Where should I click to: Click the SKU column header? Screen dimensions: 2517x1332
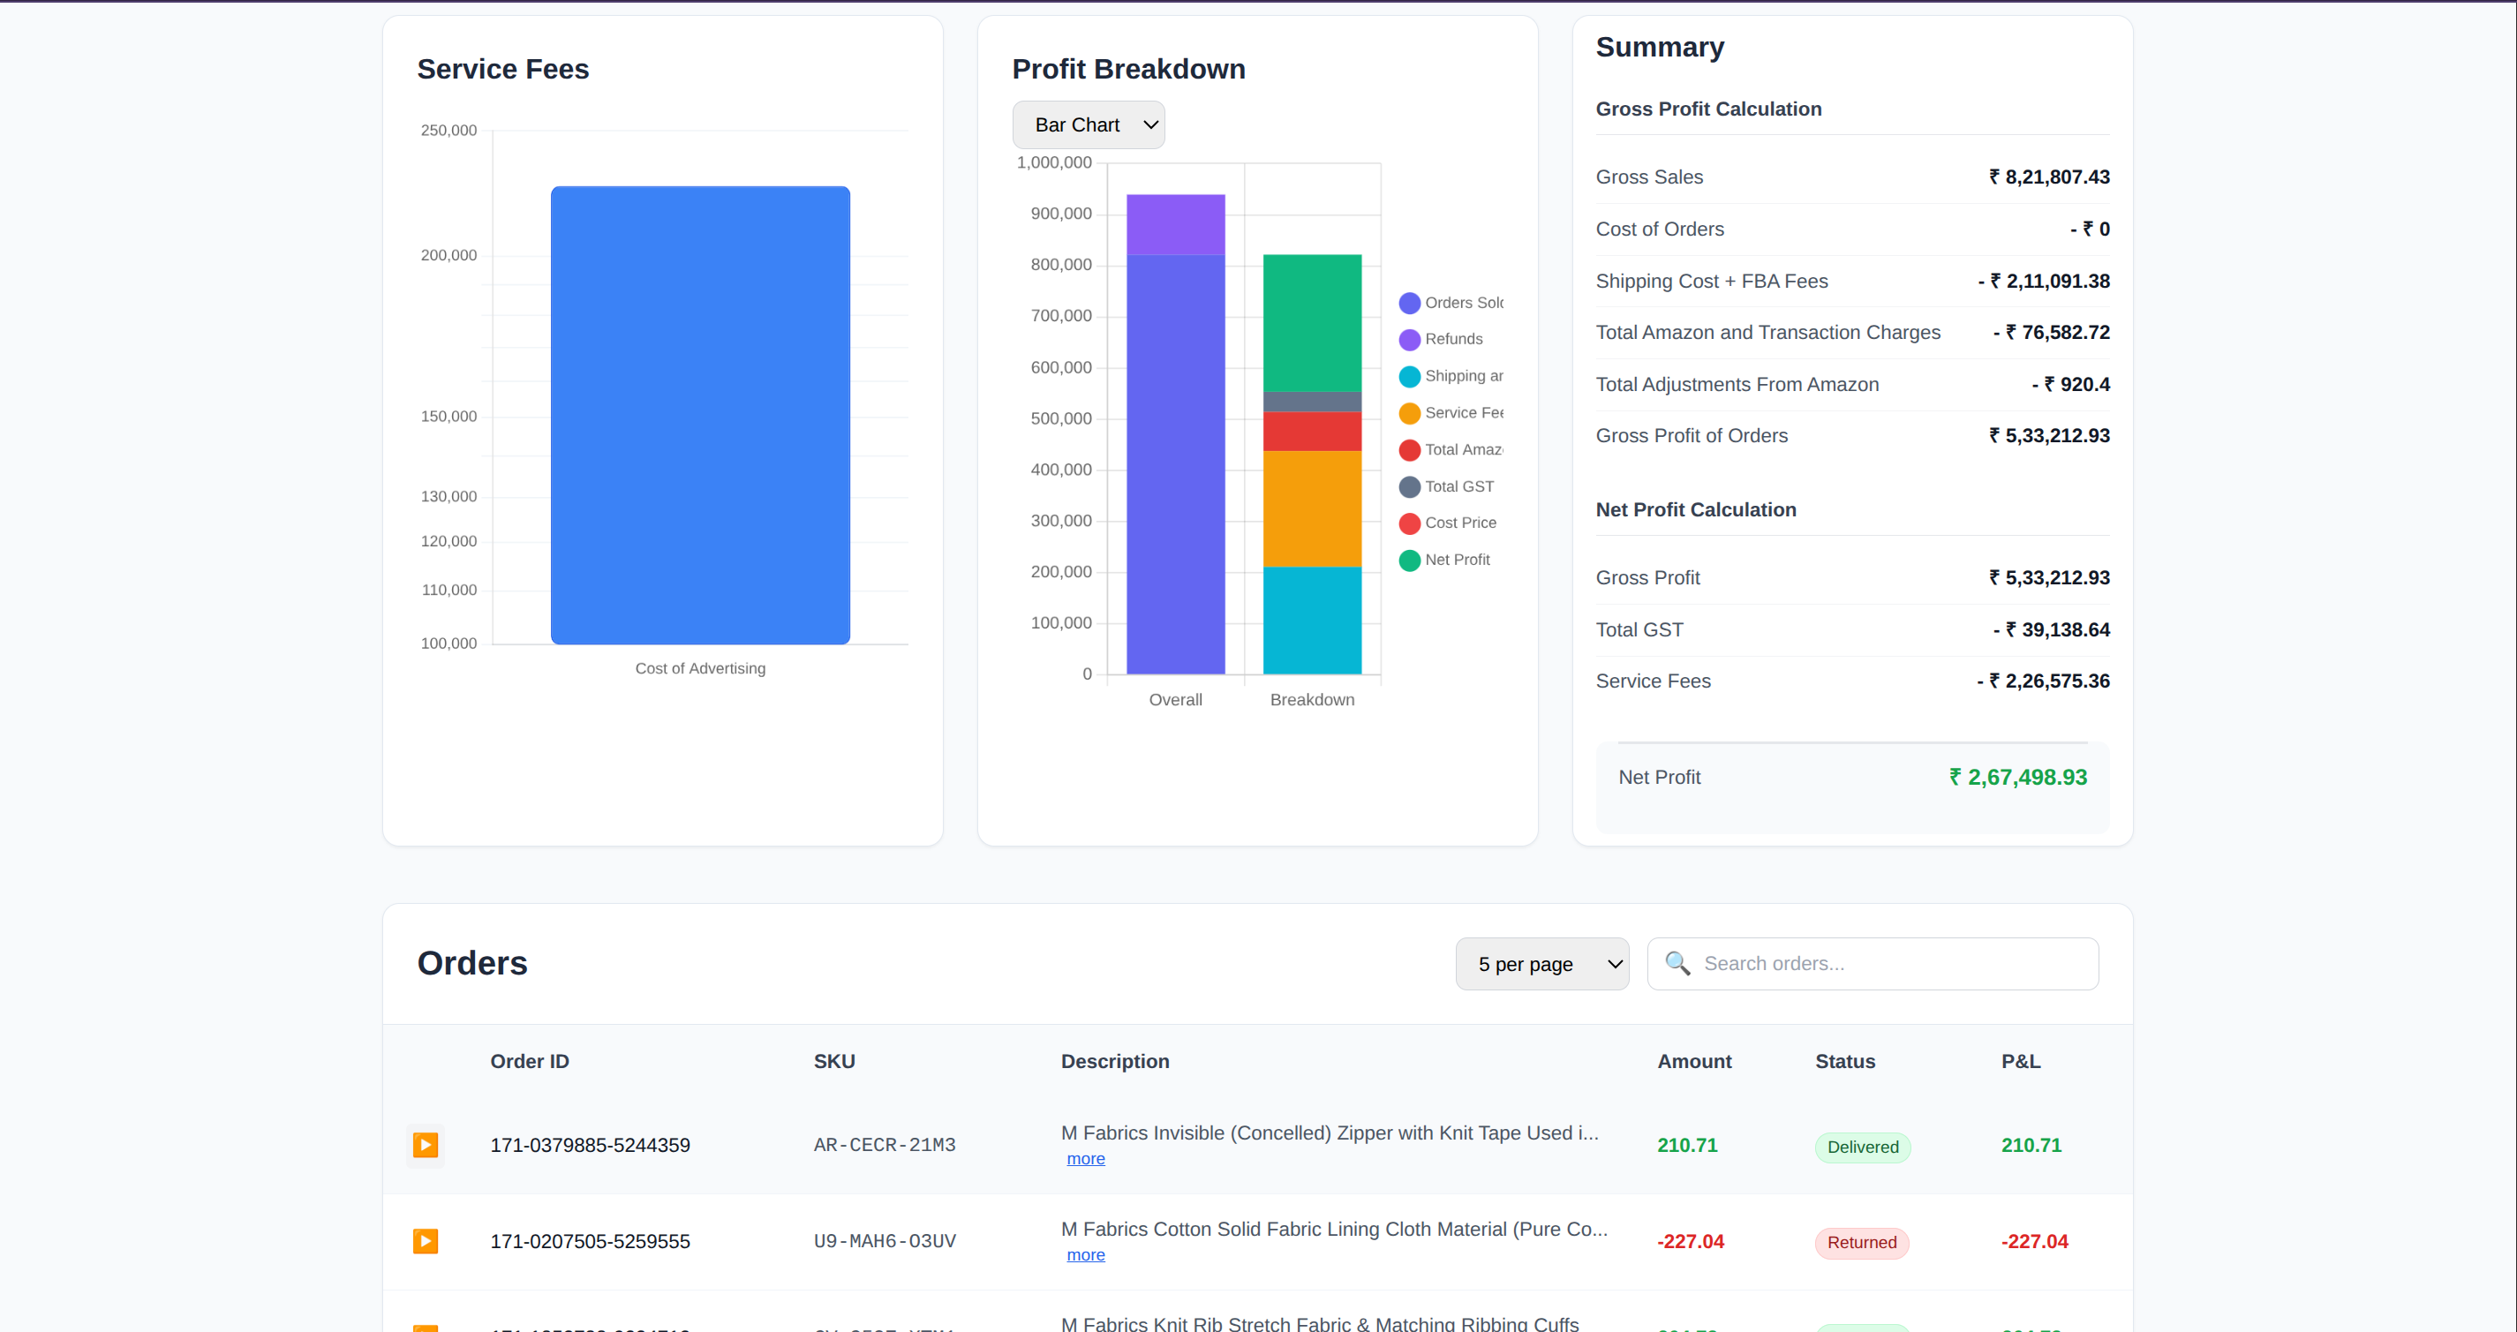834,1061
